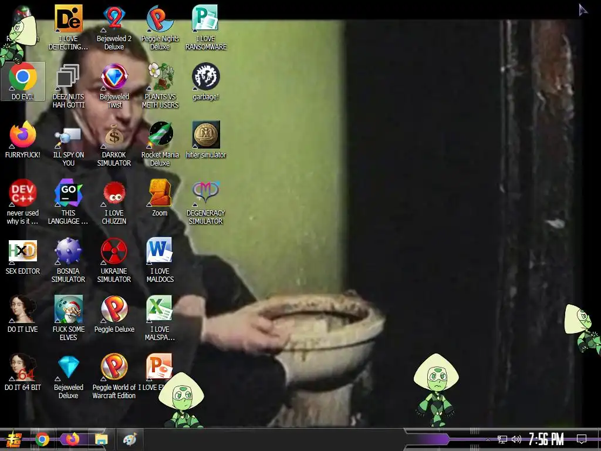Click the 7:56 PM taskbar clock
This screenshot has width=601, height=451.
pyautogui.click(x=546, y=439)
